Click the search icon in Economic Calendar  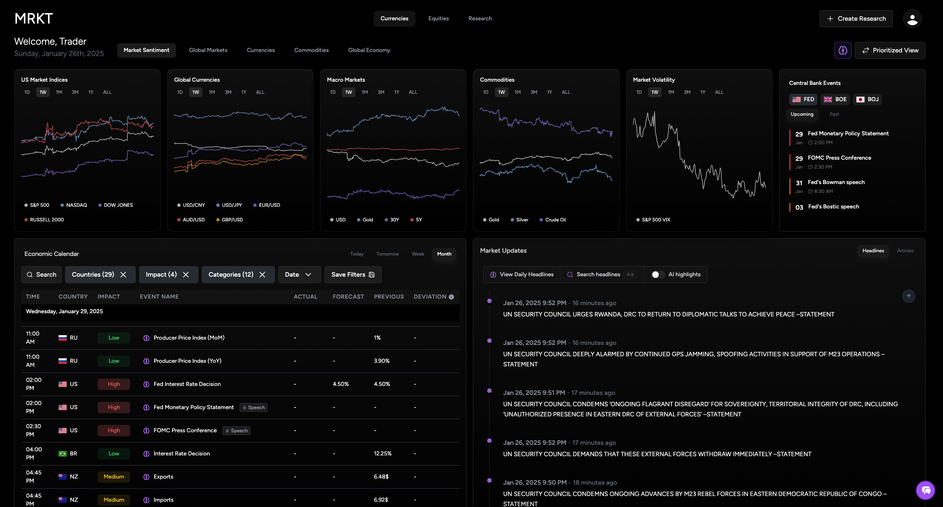pyautogui.click(x=30, y=275)
